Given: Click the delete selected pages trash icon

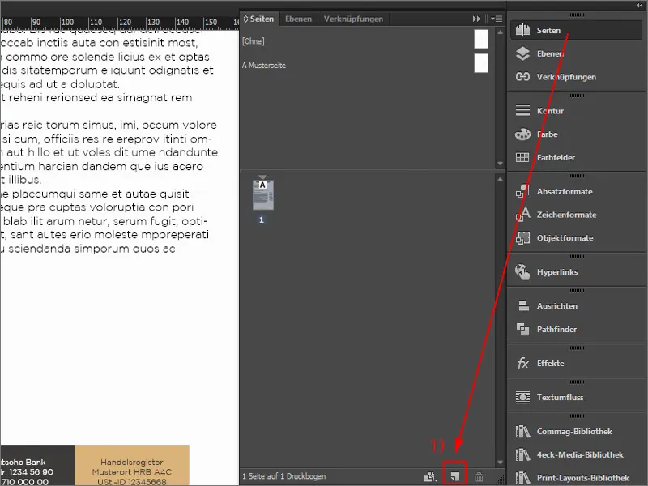Looking at the screenshot, I should (479, 477).
